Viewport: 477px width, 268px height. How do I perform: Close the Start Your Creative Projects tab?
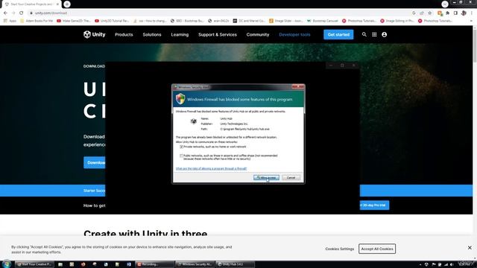(x=57, y=4)
